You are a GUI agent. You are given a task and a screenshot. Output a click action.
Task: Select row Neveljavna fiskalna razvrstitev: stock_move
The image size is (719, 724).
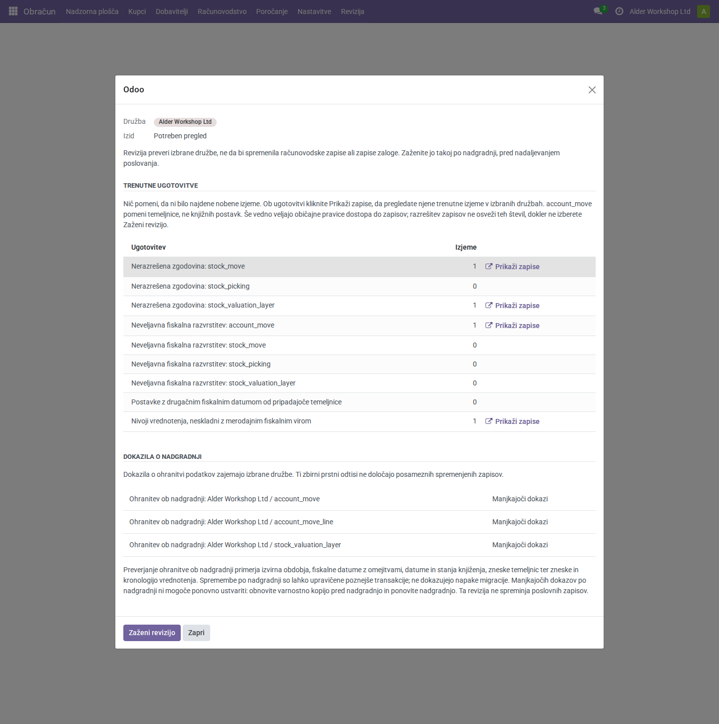[x=359, y=345]
